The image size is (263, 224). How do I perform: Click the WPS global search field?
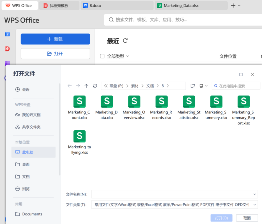coord(183,20)
